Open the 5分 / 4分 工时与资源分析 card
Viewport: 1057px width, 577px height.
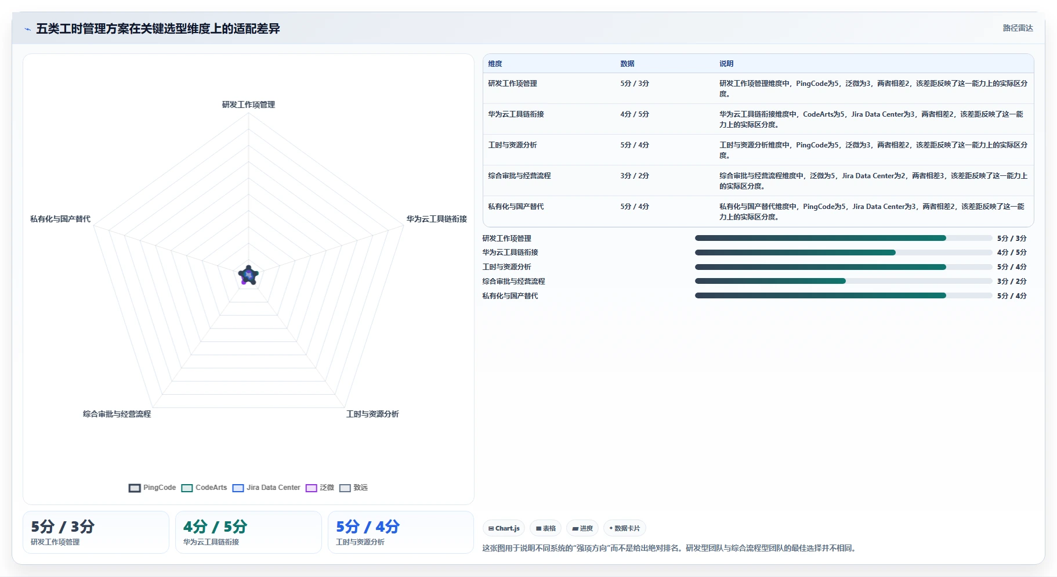click(401, 532)
